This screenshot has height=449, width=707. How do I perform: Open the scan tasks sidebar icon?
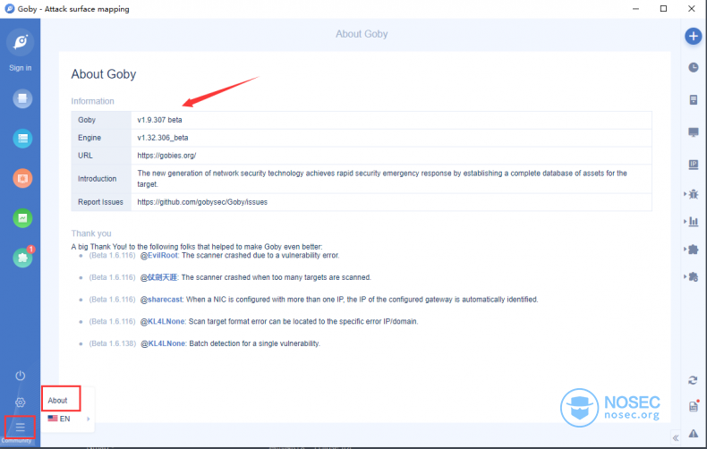coord(22,98)
